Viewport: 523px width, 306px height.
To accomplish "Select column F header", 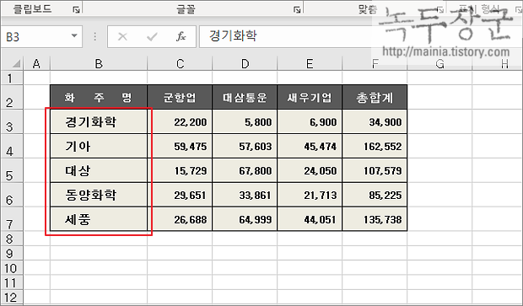I will point(375,64).
